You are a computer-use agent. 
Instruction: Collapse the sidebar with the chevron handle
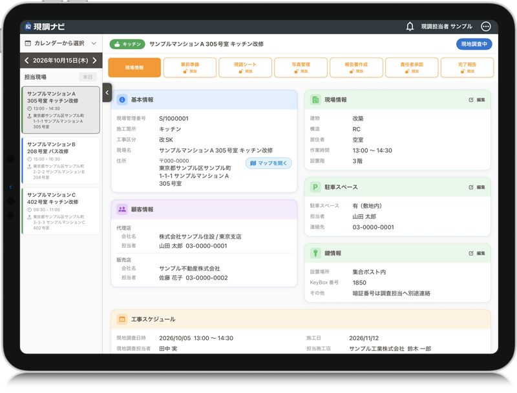(107, 92)
